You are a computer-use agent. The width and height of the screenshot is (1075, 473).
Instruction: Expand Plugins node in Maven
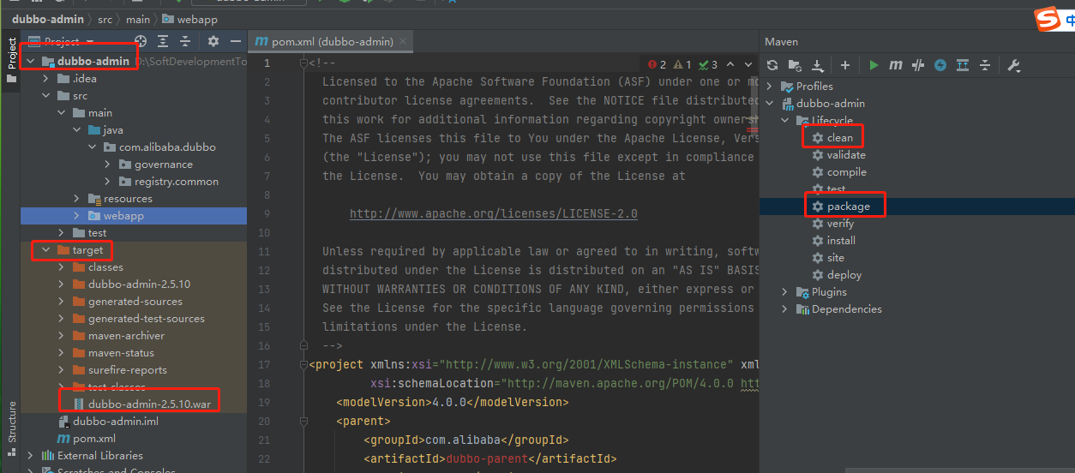click(x=784, y=291)
